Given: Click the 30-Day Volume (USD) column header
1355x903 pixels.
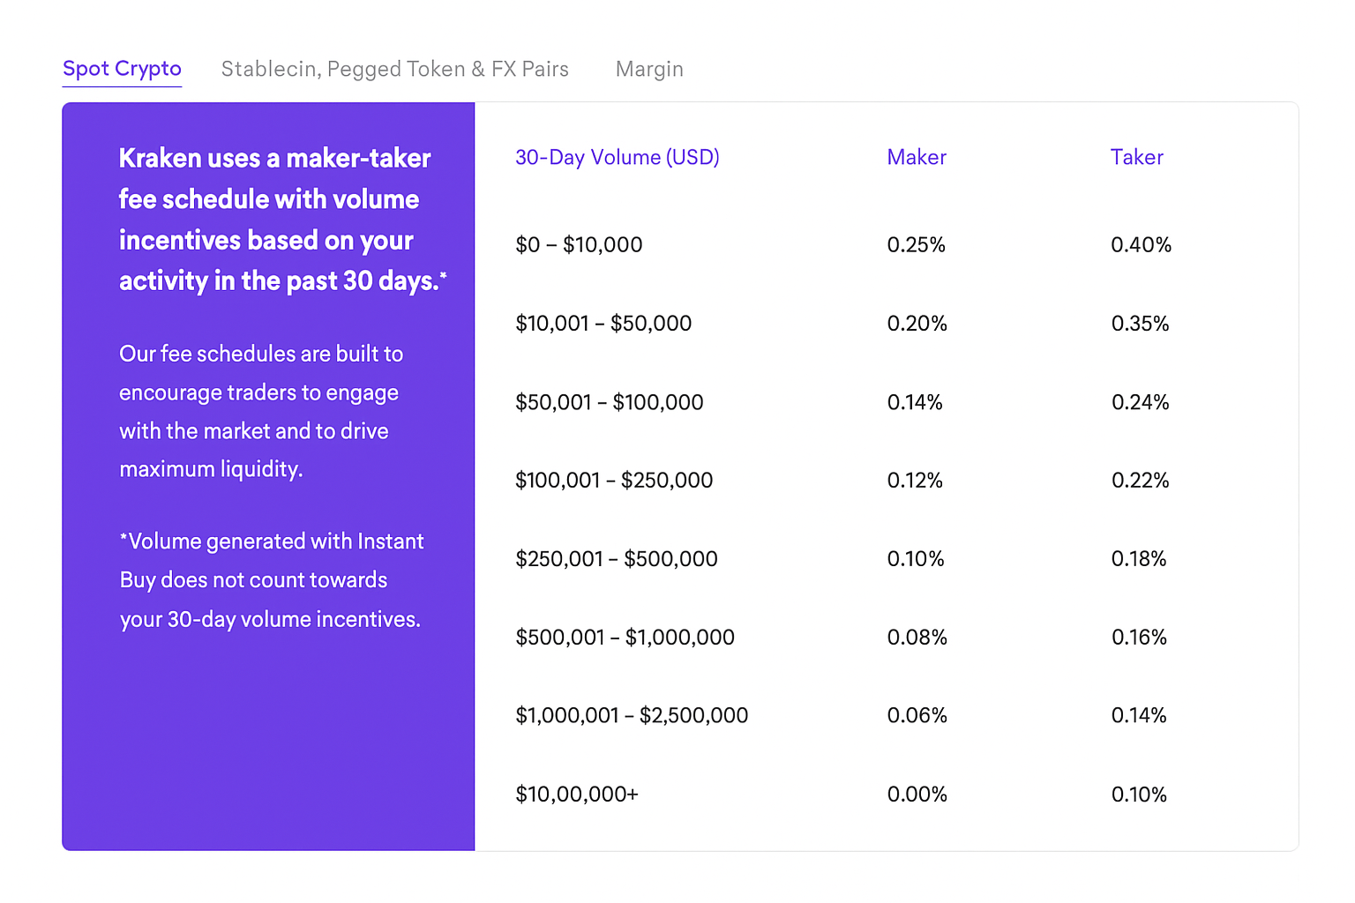Looking at the screenshot, I should tap(617, 157).
